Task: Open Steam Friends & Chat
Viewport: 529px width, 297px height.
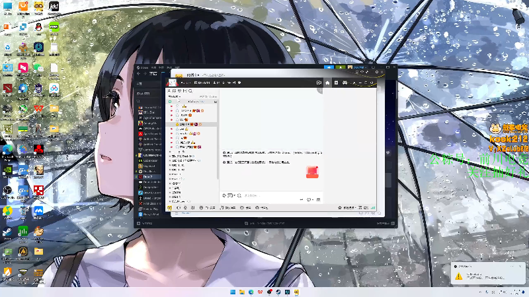Action: coord(386,223)
